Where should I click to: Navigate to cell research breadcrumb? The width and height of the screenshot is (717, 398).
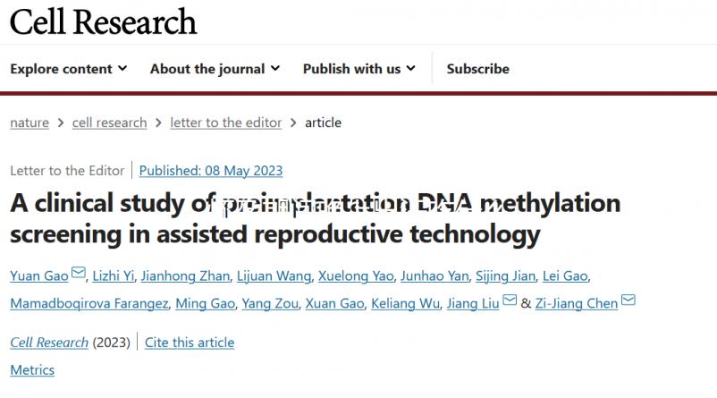click(x=109, y=123)
